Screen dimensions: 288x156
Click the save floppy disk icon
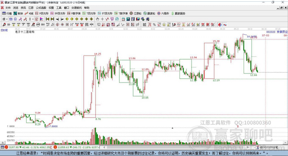coord(138,19)
